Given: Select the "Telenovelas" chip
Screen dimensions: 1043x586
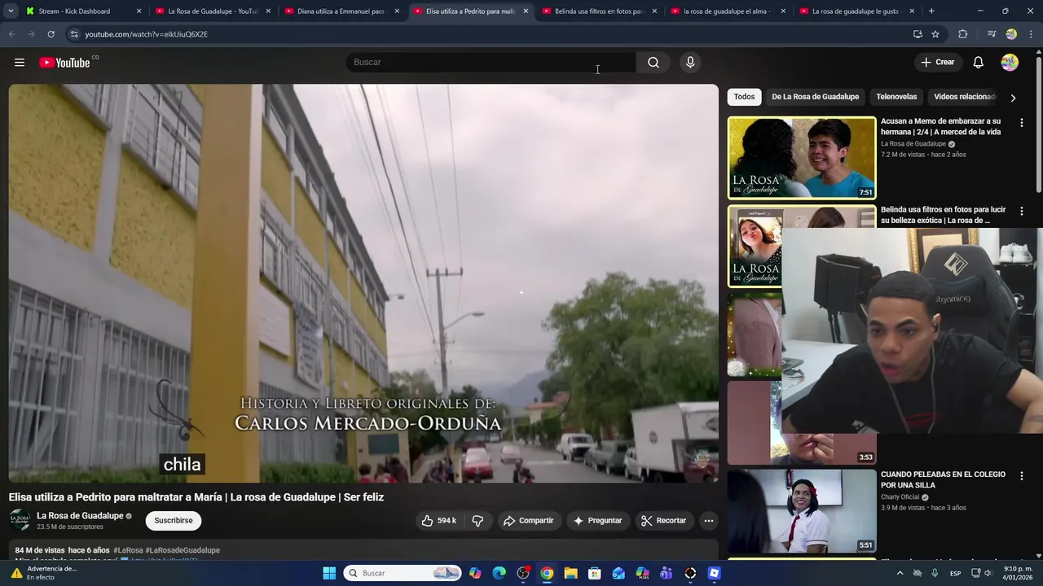Looking at the screenshot, I should [896, 97].
